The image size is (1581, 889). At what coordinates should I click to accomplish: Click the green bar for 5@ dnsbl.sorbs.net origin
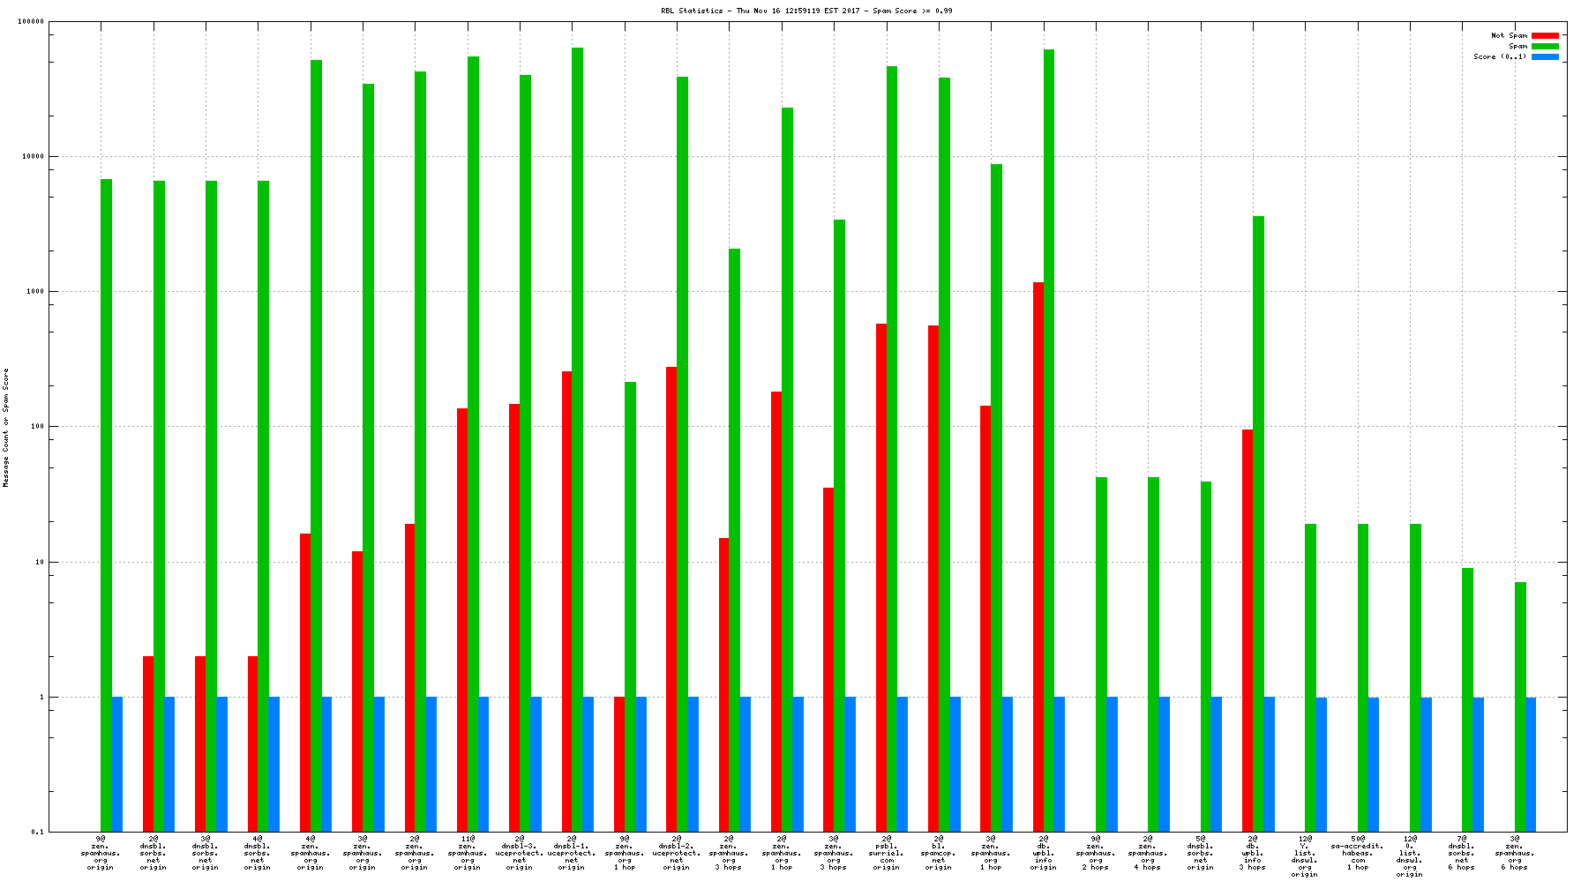click(1206, 657)
